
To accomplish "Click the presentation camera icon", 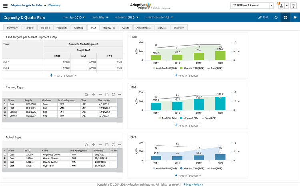I will coord(295,18).
